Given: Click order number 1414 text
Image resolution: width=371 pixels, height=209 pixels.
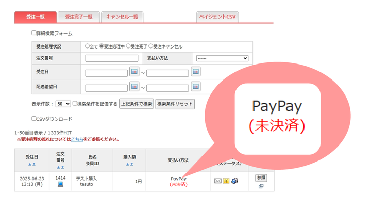Looking at the screenshot, I should click(60, 178).
